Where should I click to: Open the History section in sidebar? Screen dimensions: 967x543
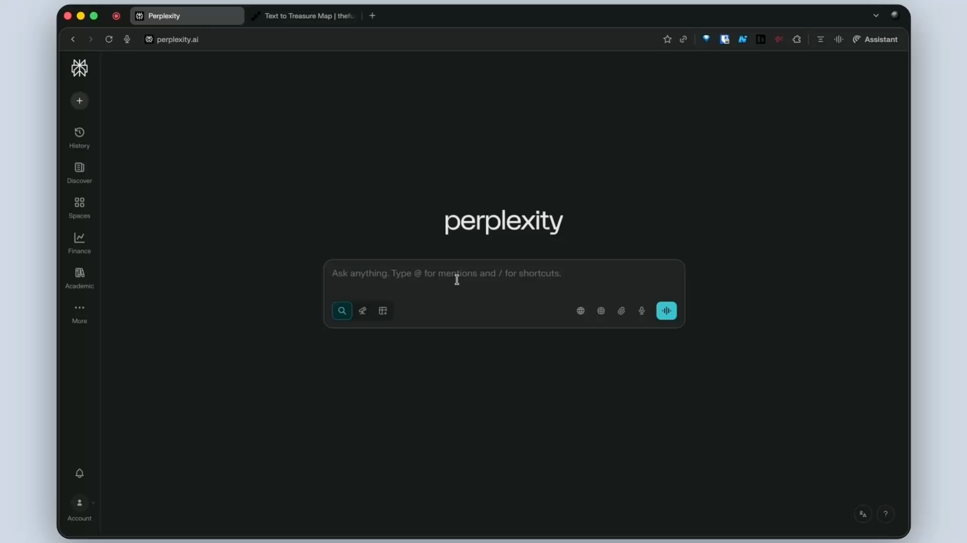tap(79, 138)
